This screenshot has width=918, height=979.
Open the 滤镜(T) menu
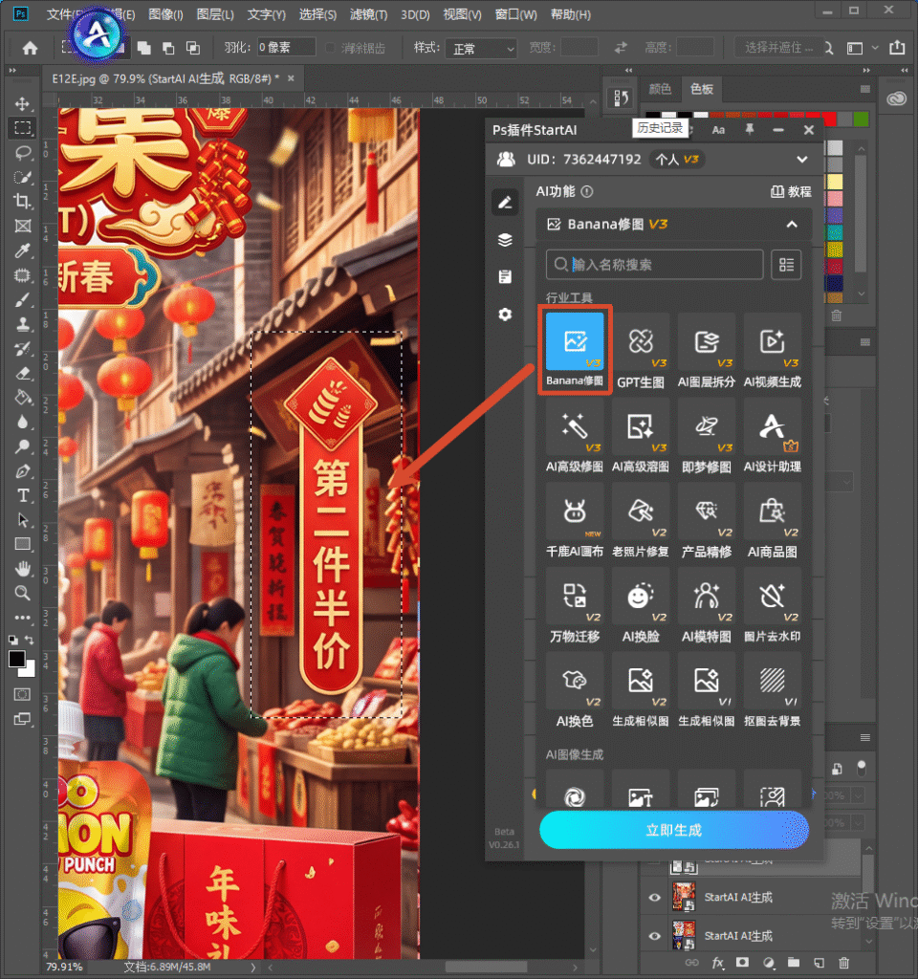(368, 14)
